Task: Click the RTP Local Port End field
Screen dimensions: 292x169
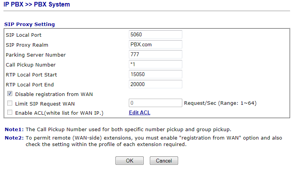Action: pyautogui.click(x=156, y=84)
